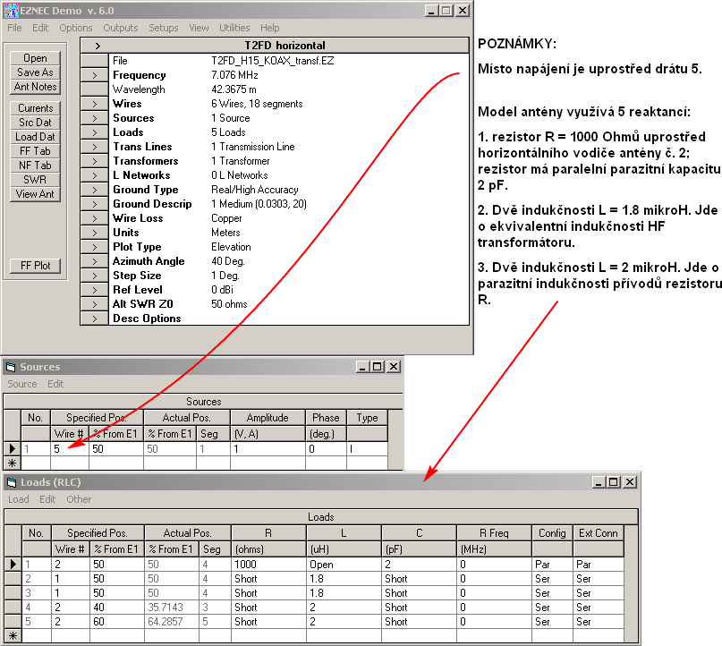
Task: Click the EZNEC app icon in title bar
Action: pyautogui.click(x=11, y=10)
